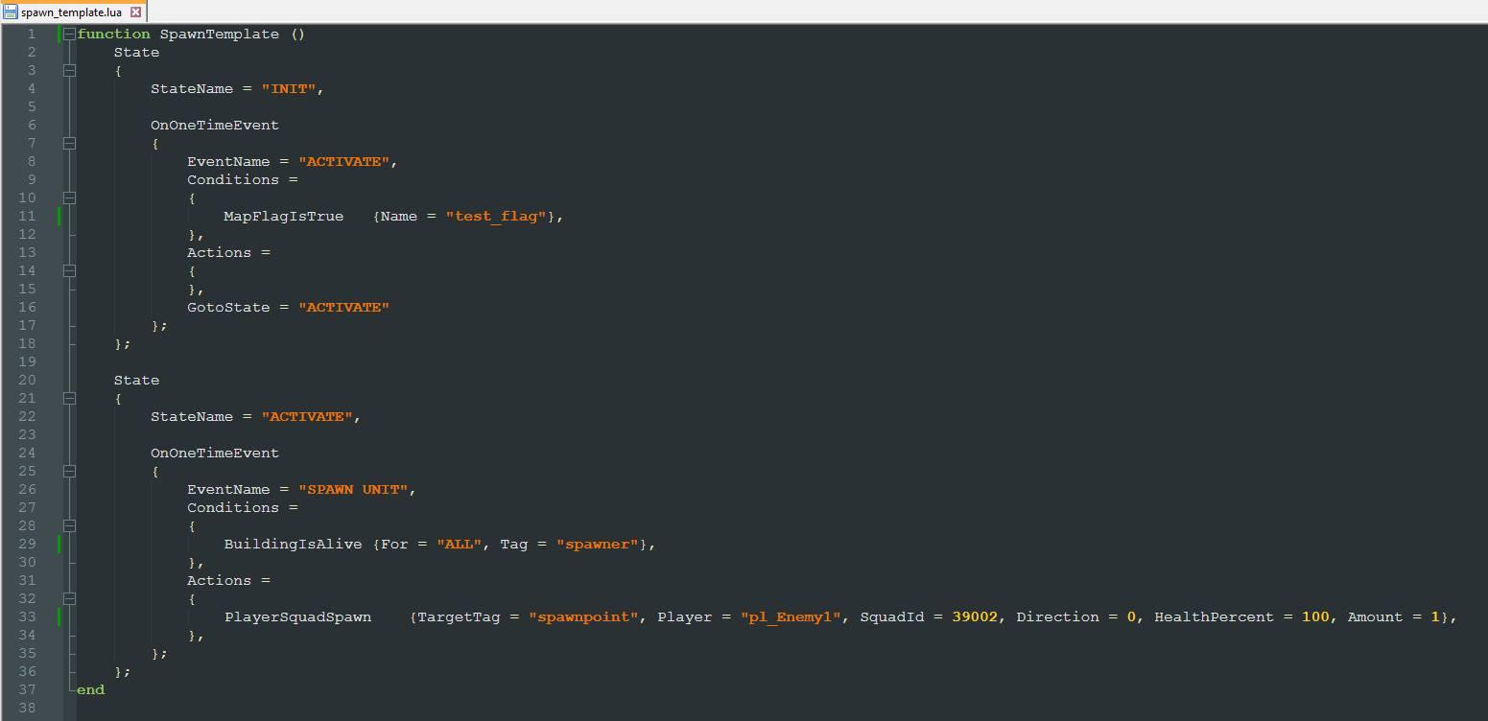
Task: Click "Amount" on line 33
Action: [x=1376, y=616]
